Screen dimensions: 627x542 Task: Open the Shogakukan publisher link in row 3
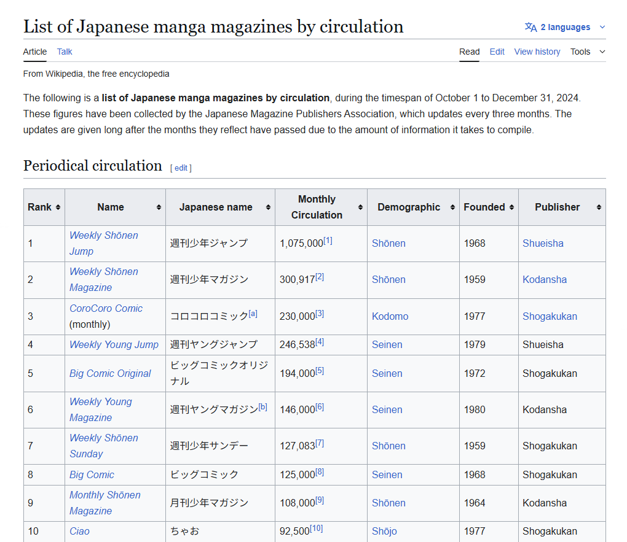(x=550, y=317)
